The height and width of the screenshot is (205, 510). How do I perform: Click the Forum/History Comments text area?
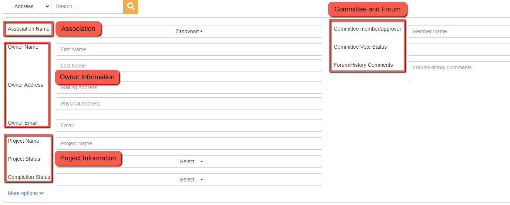459,71
